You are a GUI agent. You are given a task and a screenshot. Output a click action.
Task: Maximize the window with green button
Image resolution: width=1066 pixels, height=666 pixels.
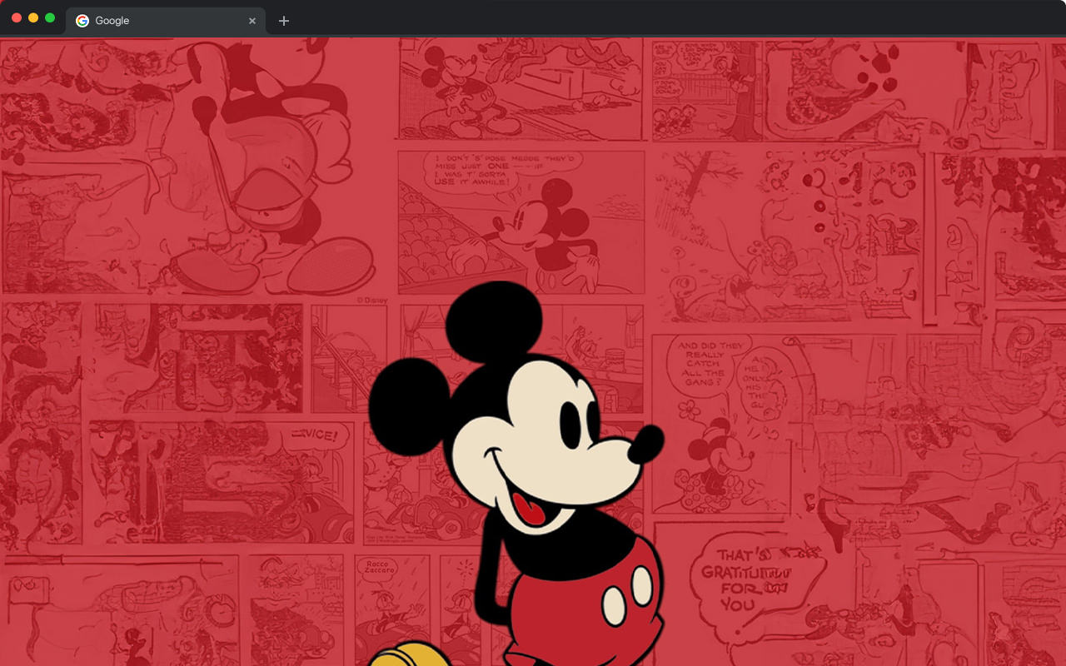[50, 17]
